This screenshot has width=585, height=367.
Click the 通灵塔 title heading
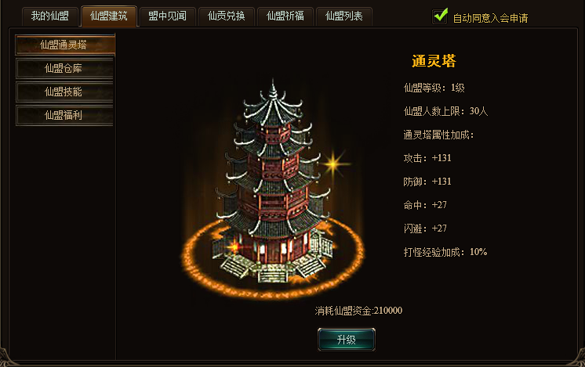[x=434, y=61]
